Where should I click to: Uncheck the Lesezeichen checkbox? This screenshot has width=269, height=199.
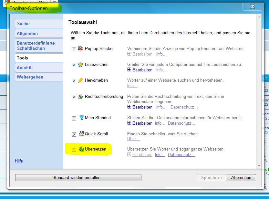coord(74,65)
